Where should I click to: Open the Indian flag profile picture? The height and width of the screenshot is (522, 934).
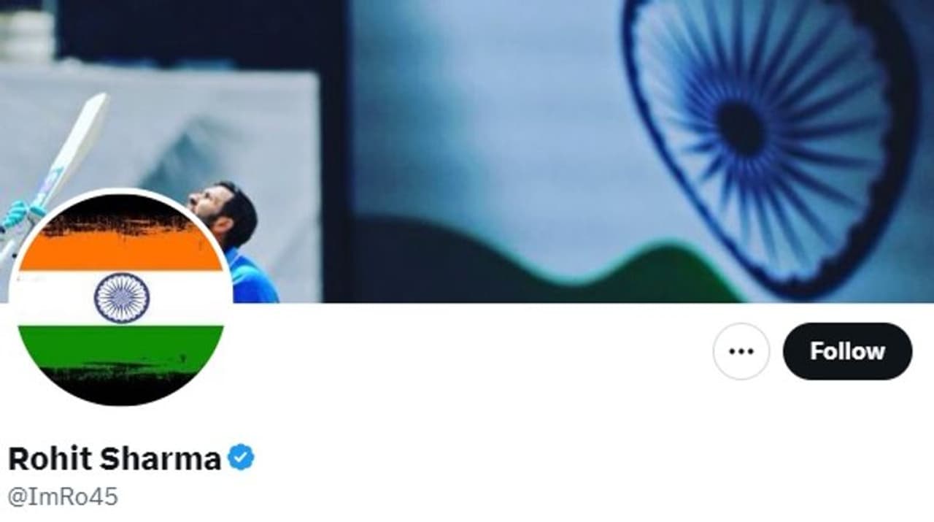[120, 298]
